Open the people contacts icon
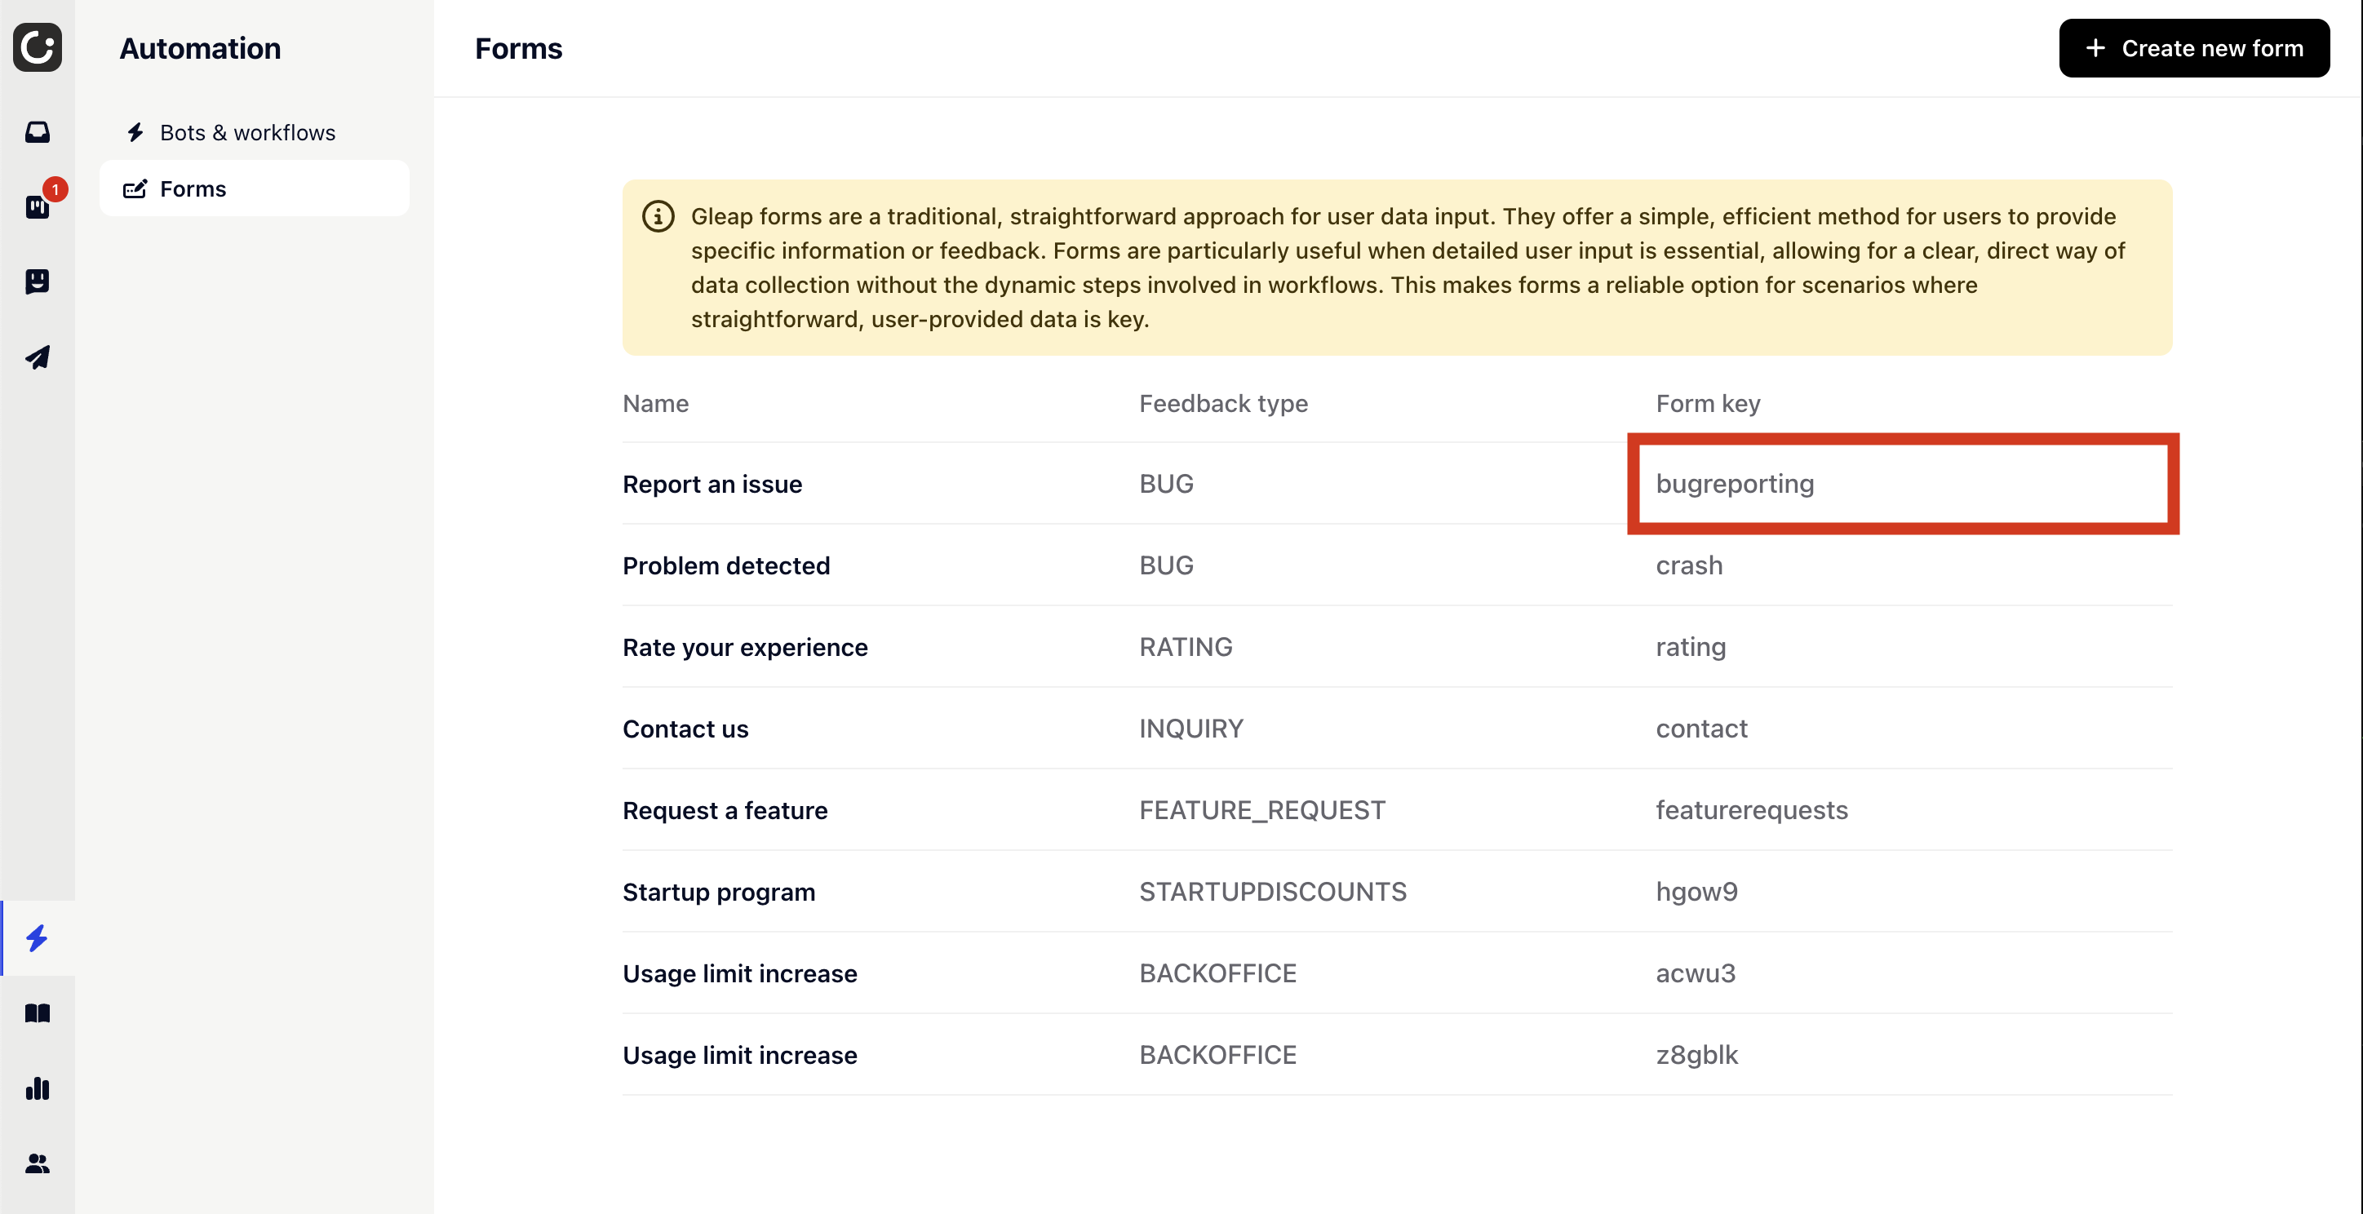This screenshot has height=1214, width=2363. [38, 1163]
